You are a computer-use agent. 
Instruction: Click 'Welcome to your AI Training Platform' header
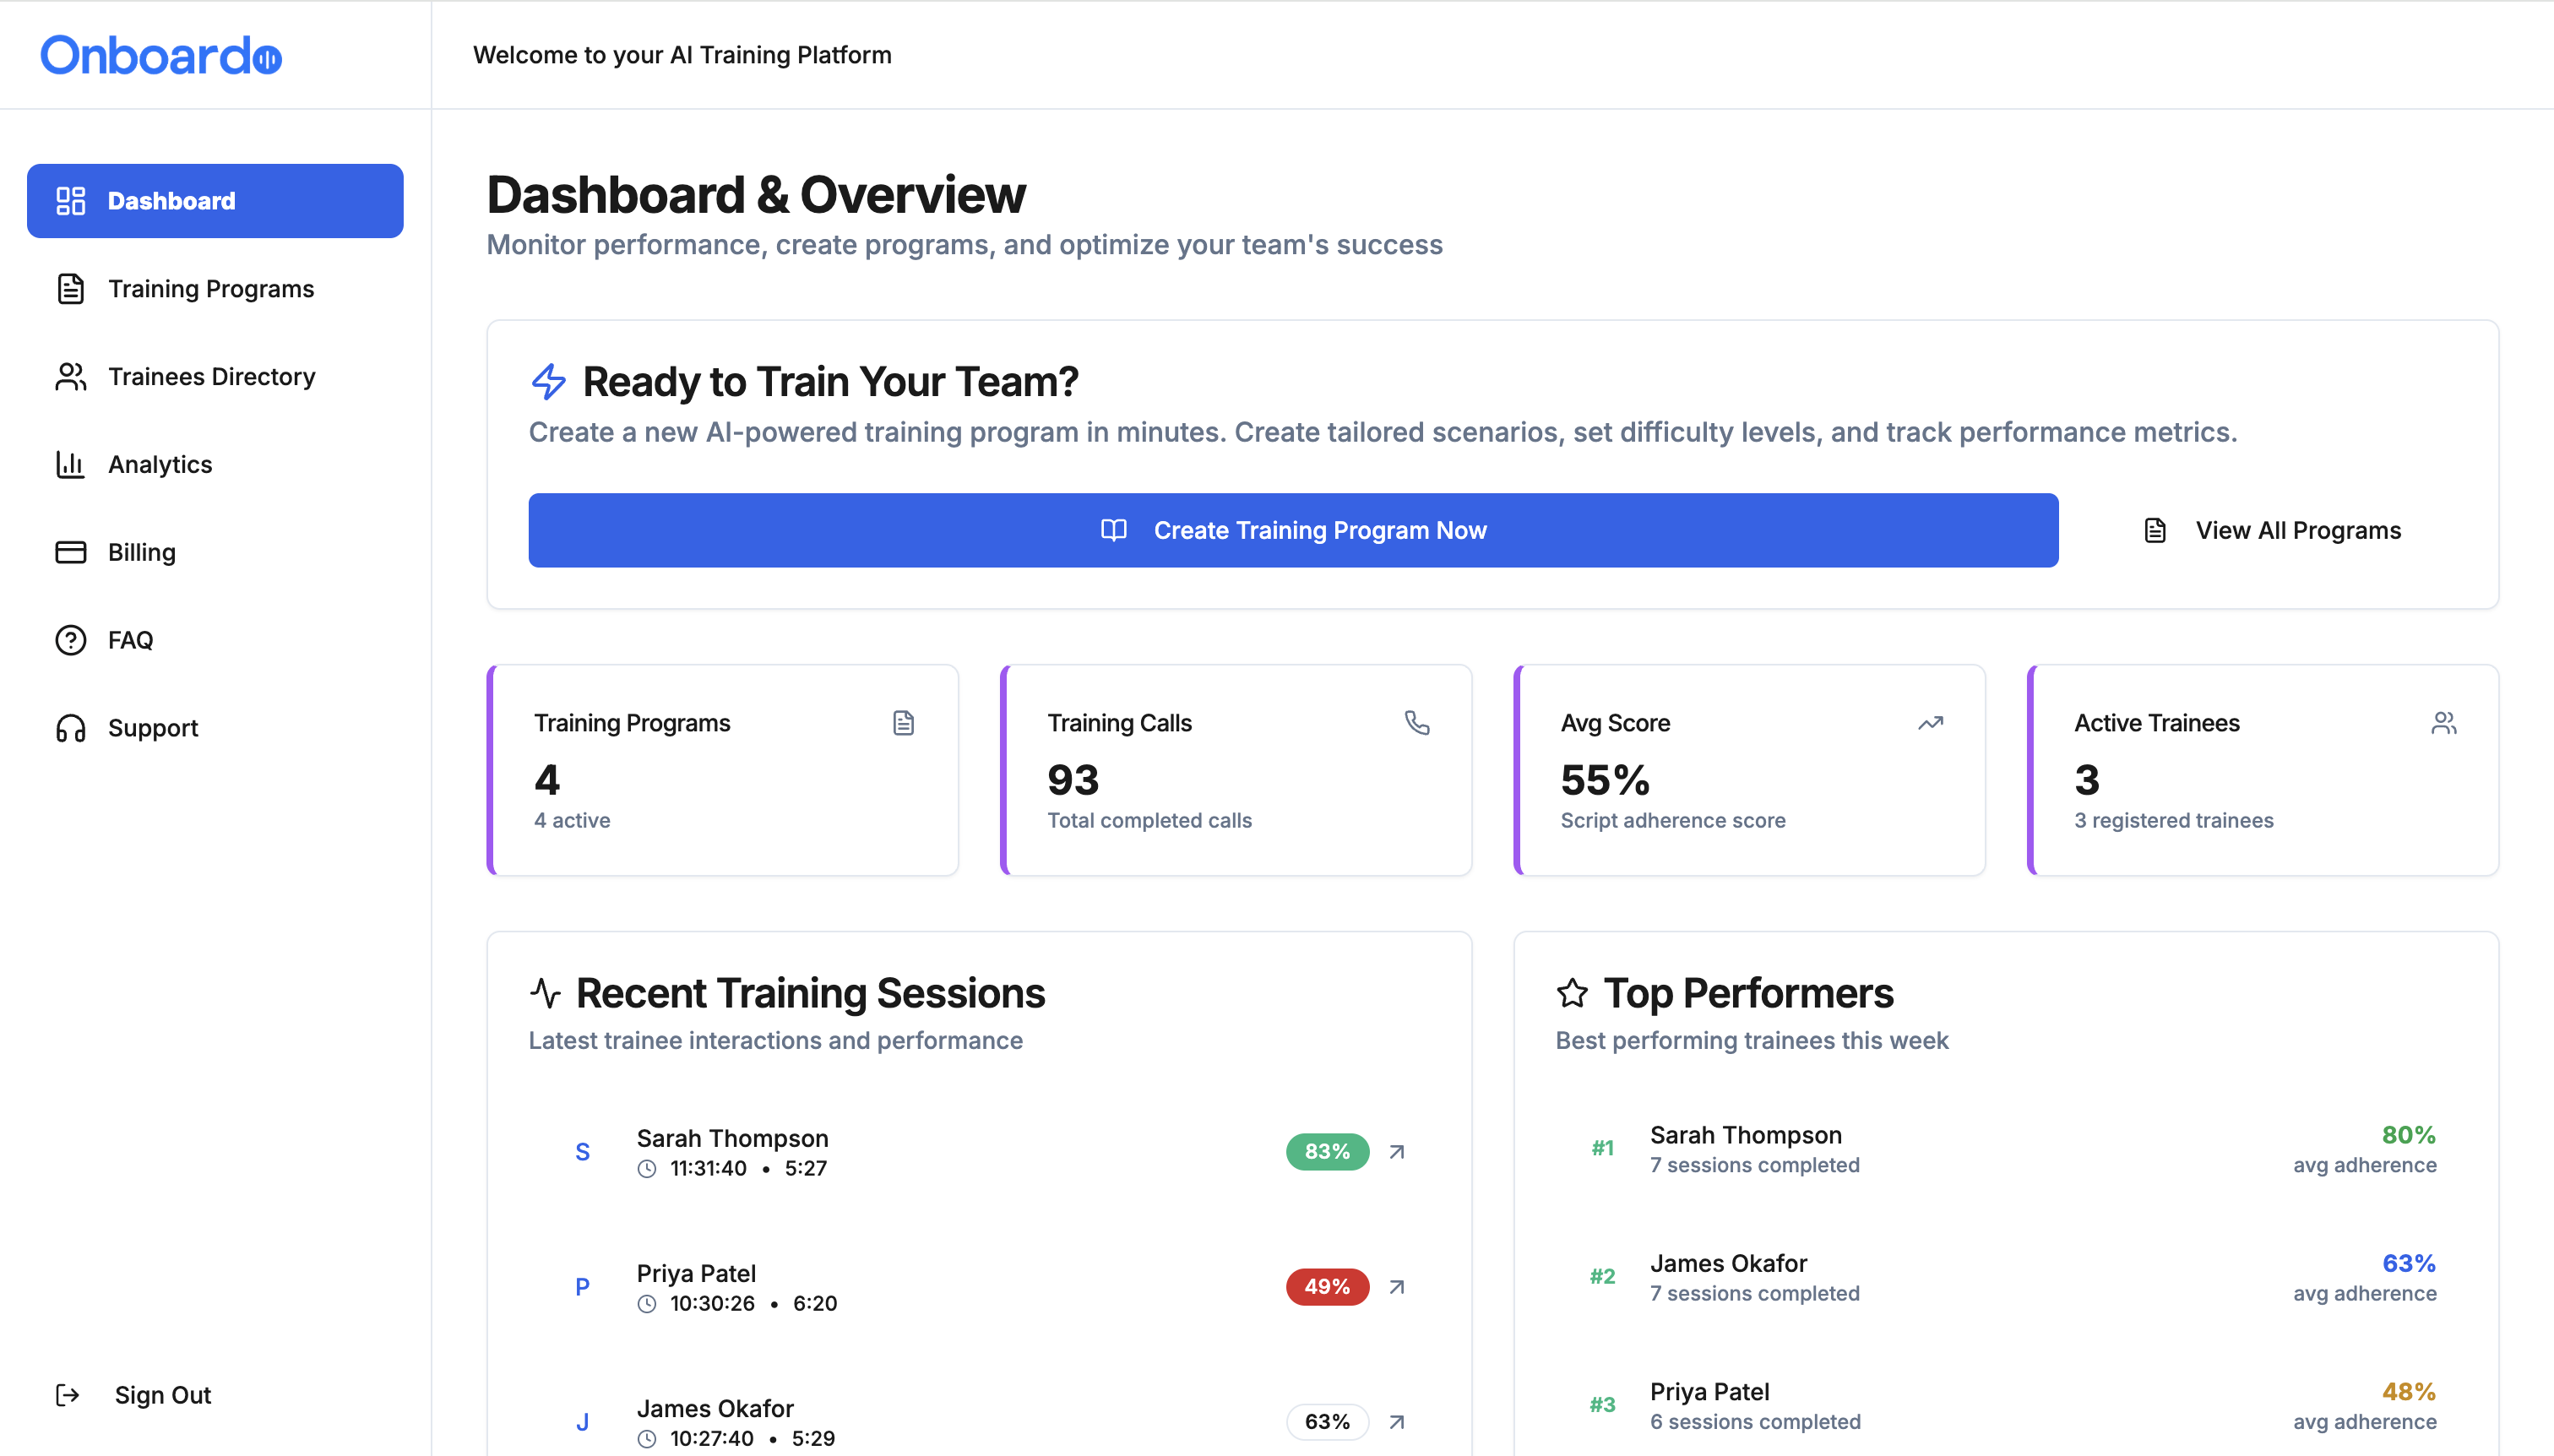click(682, 55)
